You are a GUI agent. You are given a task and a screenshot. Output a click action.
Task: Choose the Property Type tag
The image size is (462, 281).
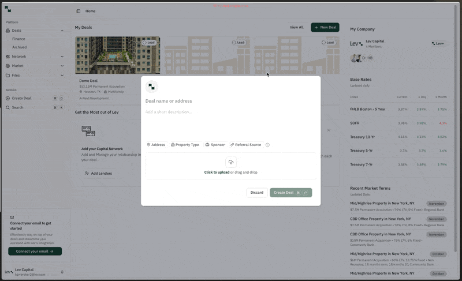pos(185,145)
